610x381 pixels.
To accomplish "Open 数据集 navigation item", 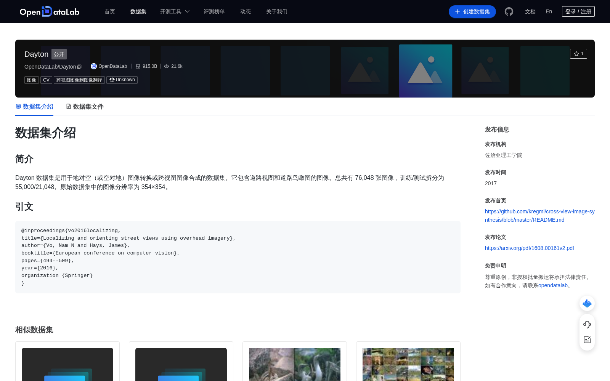I will pos(138,11).
